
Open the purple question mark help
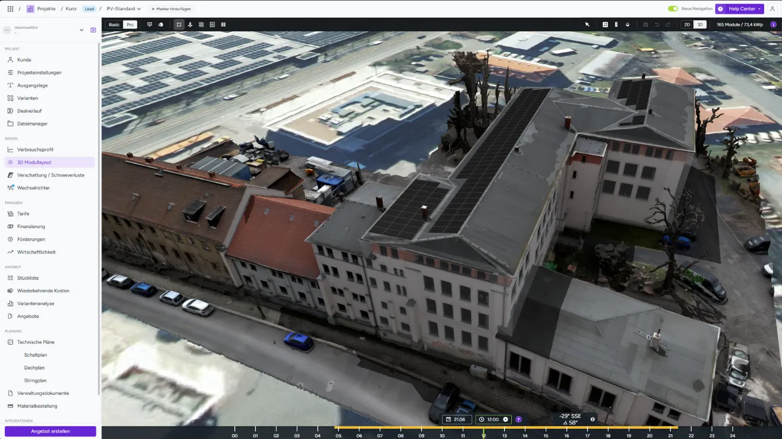pyautogui.click(x=519, y=419)
